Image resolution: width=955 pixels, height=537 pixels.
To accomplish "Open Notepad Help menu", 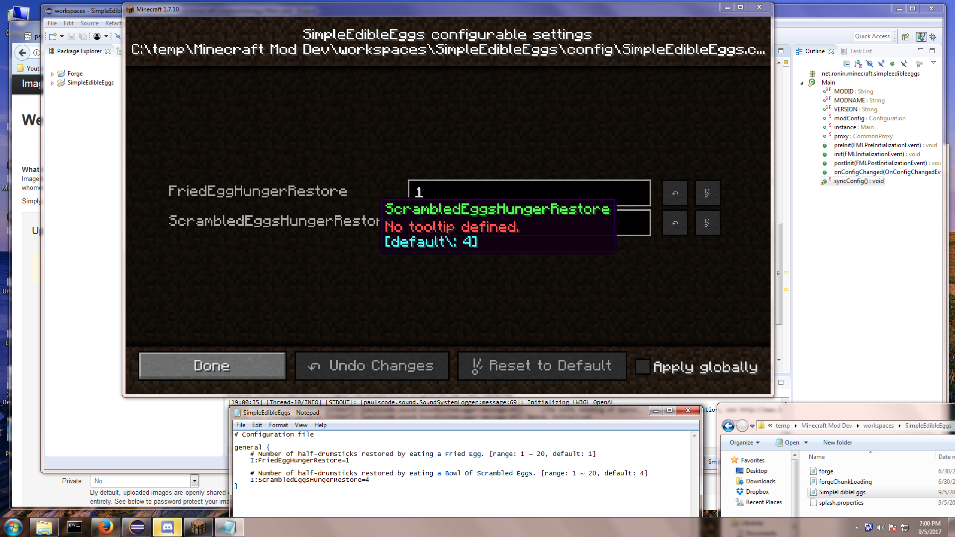I will 320,425.
